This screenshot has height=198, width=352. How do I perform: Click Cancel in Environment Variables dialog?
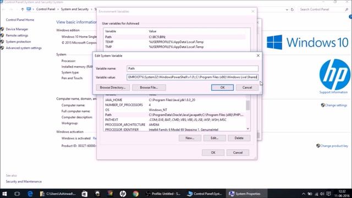pos(238,153)
